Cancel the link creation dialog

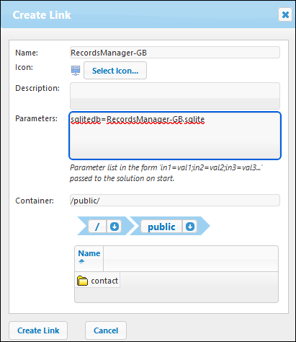[106, 330]
